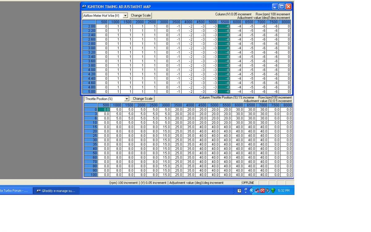Open the GReddy e-manage taskbar item
Image resolution: width=371 pixels, height=232 pixels.
(x=56, y=191)
